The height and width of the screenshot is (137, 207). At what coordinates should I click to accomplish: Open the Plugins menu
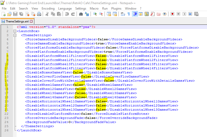[x=116, y=9]
